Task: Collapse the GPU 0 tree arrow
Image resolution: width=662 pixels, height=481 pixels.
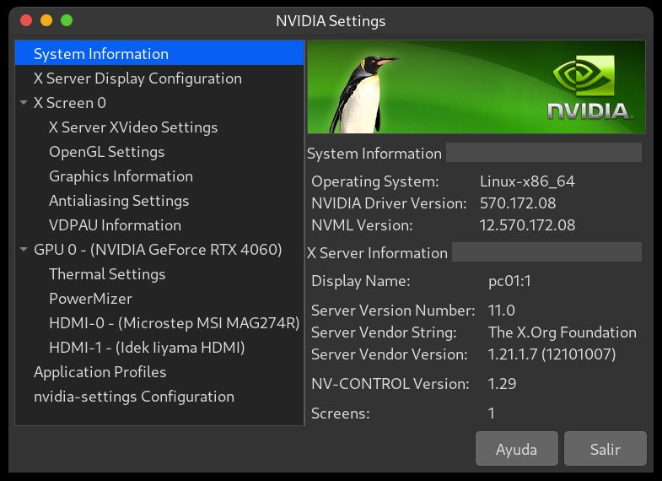Action: pyautogui.click(x=24, y=250)
